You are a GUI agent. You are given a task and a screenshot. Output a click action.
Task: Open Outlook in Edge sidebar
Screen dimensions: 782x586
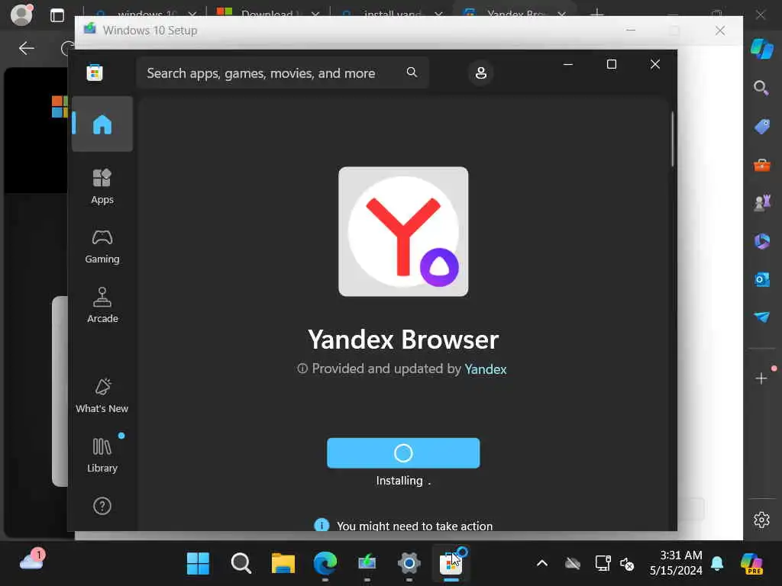[761, 279]
